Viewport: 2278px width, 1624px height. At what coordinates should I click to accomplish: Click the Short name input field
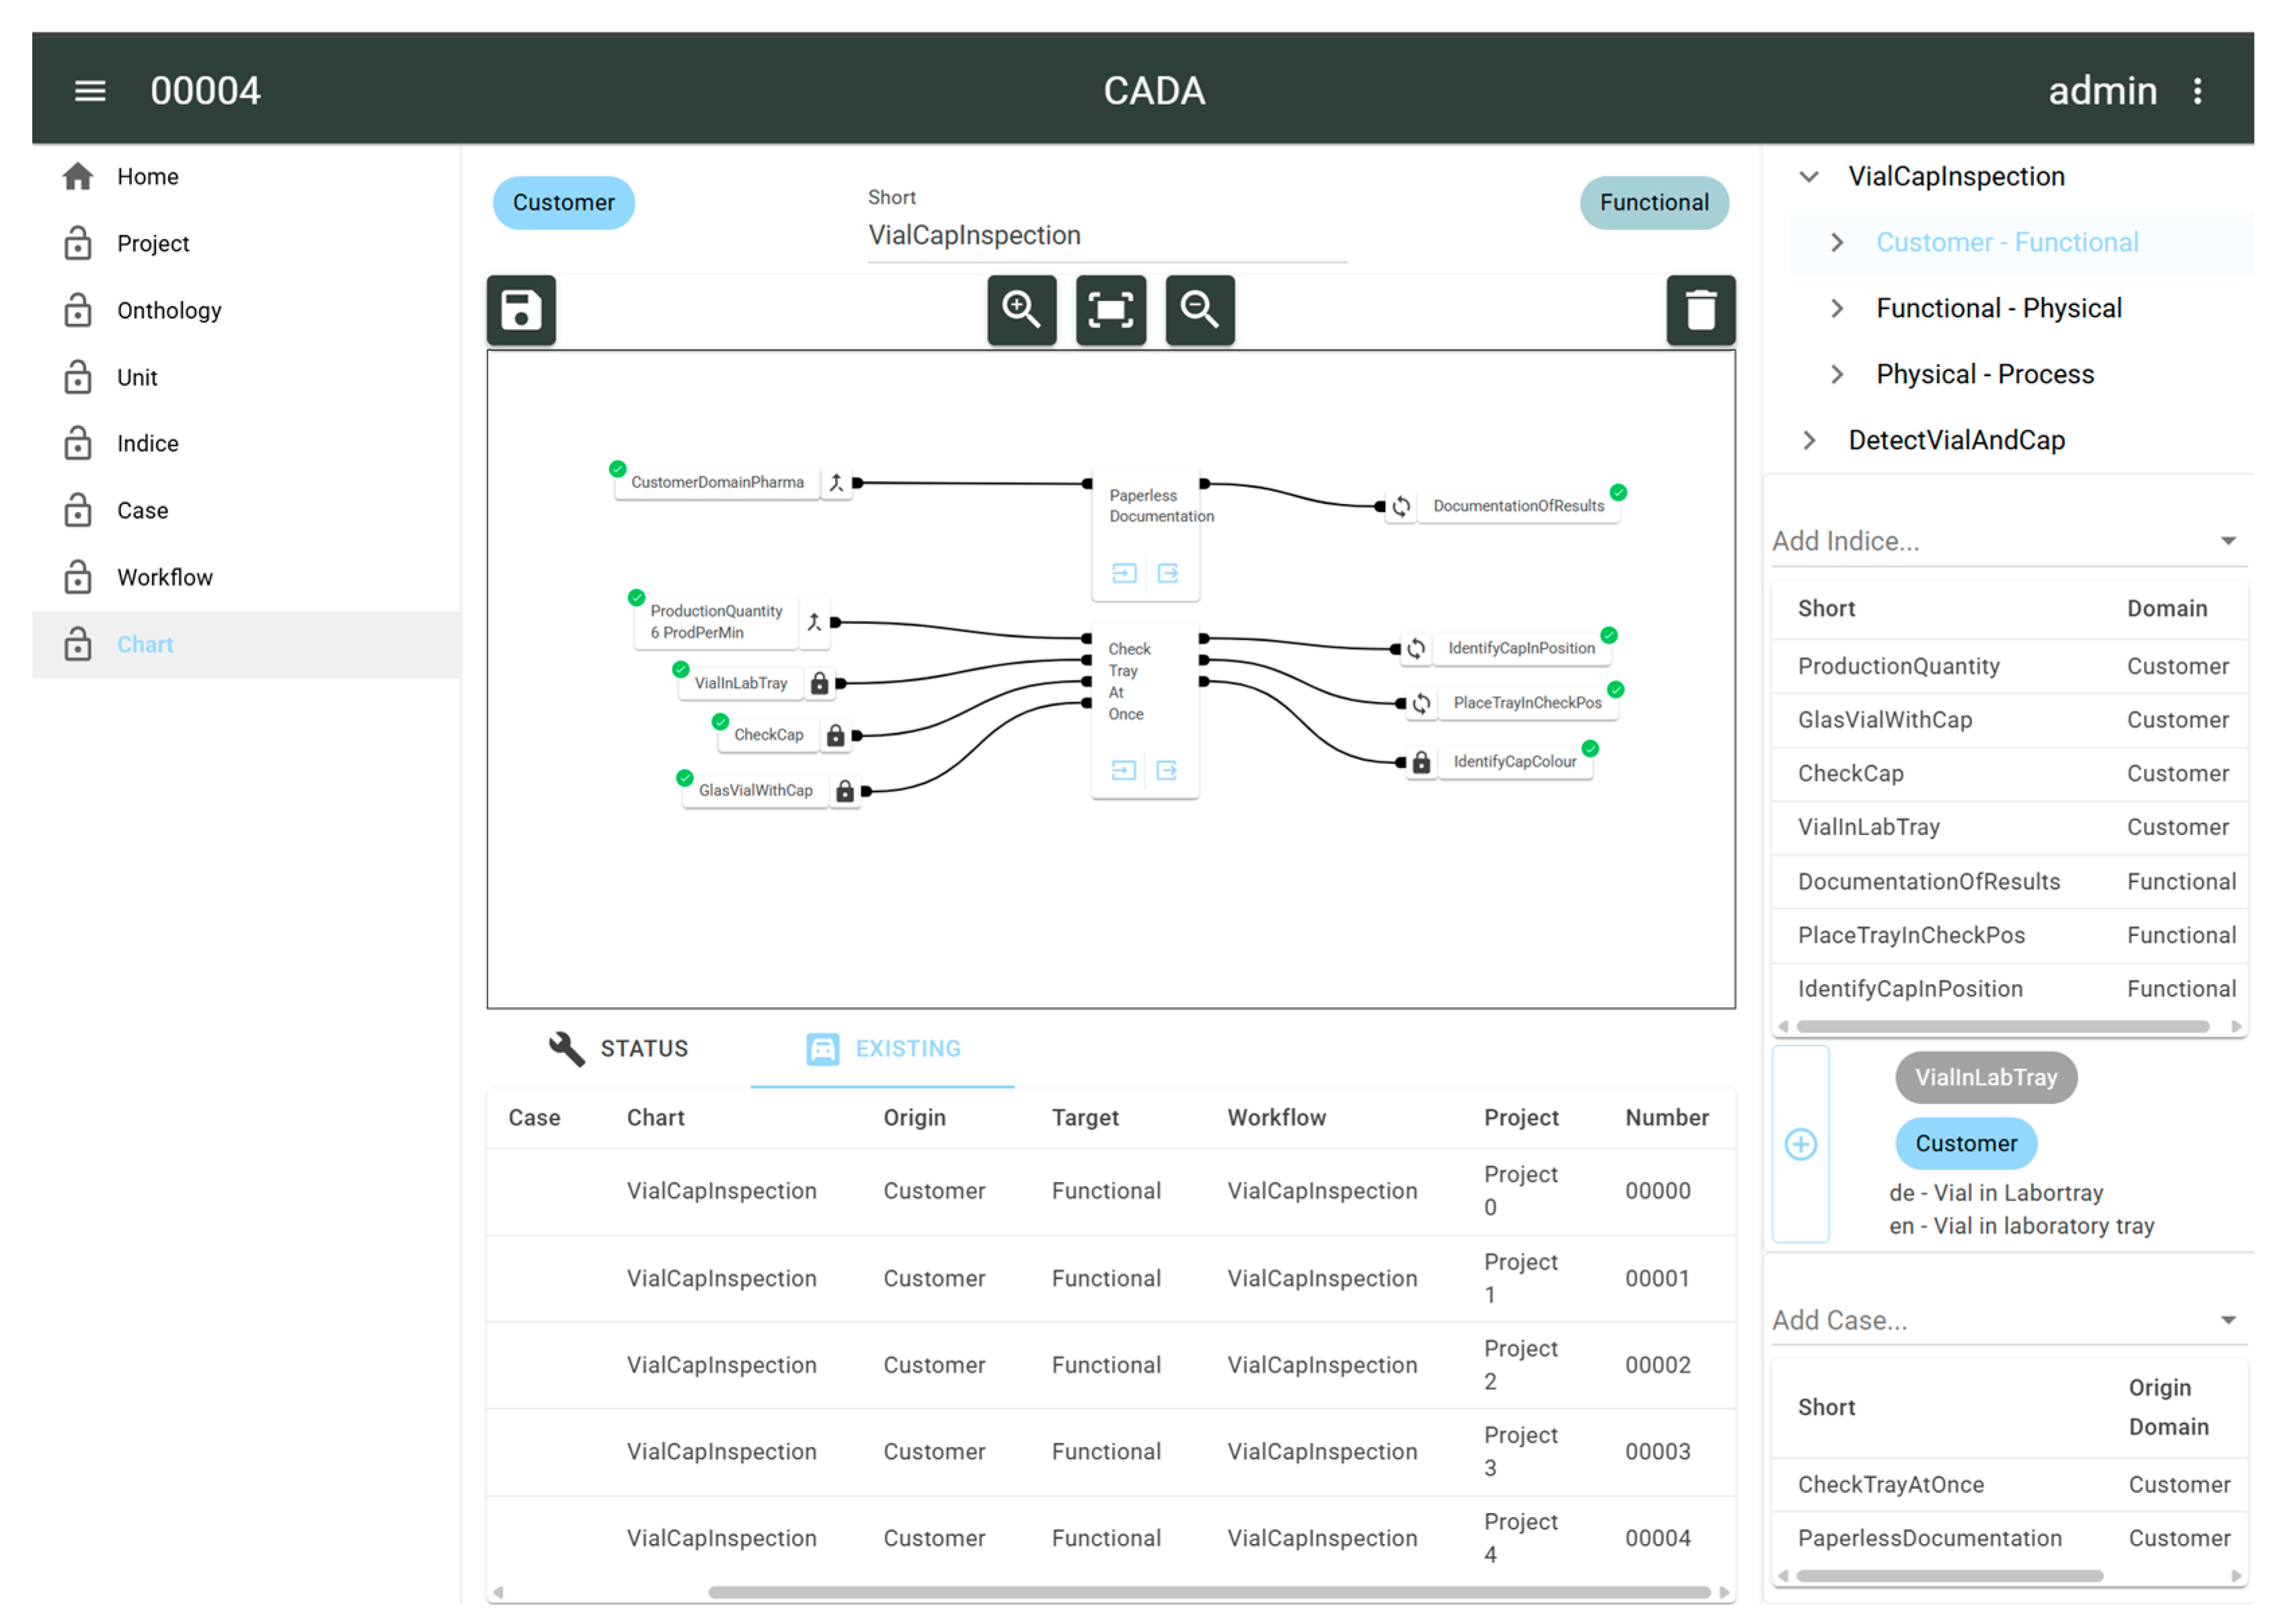point(1105,236)
